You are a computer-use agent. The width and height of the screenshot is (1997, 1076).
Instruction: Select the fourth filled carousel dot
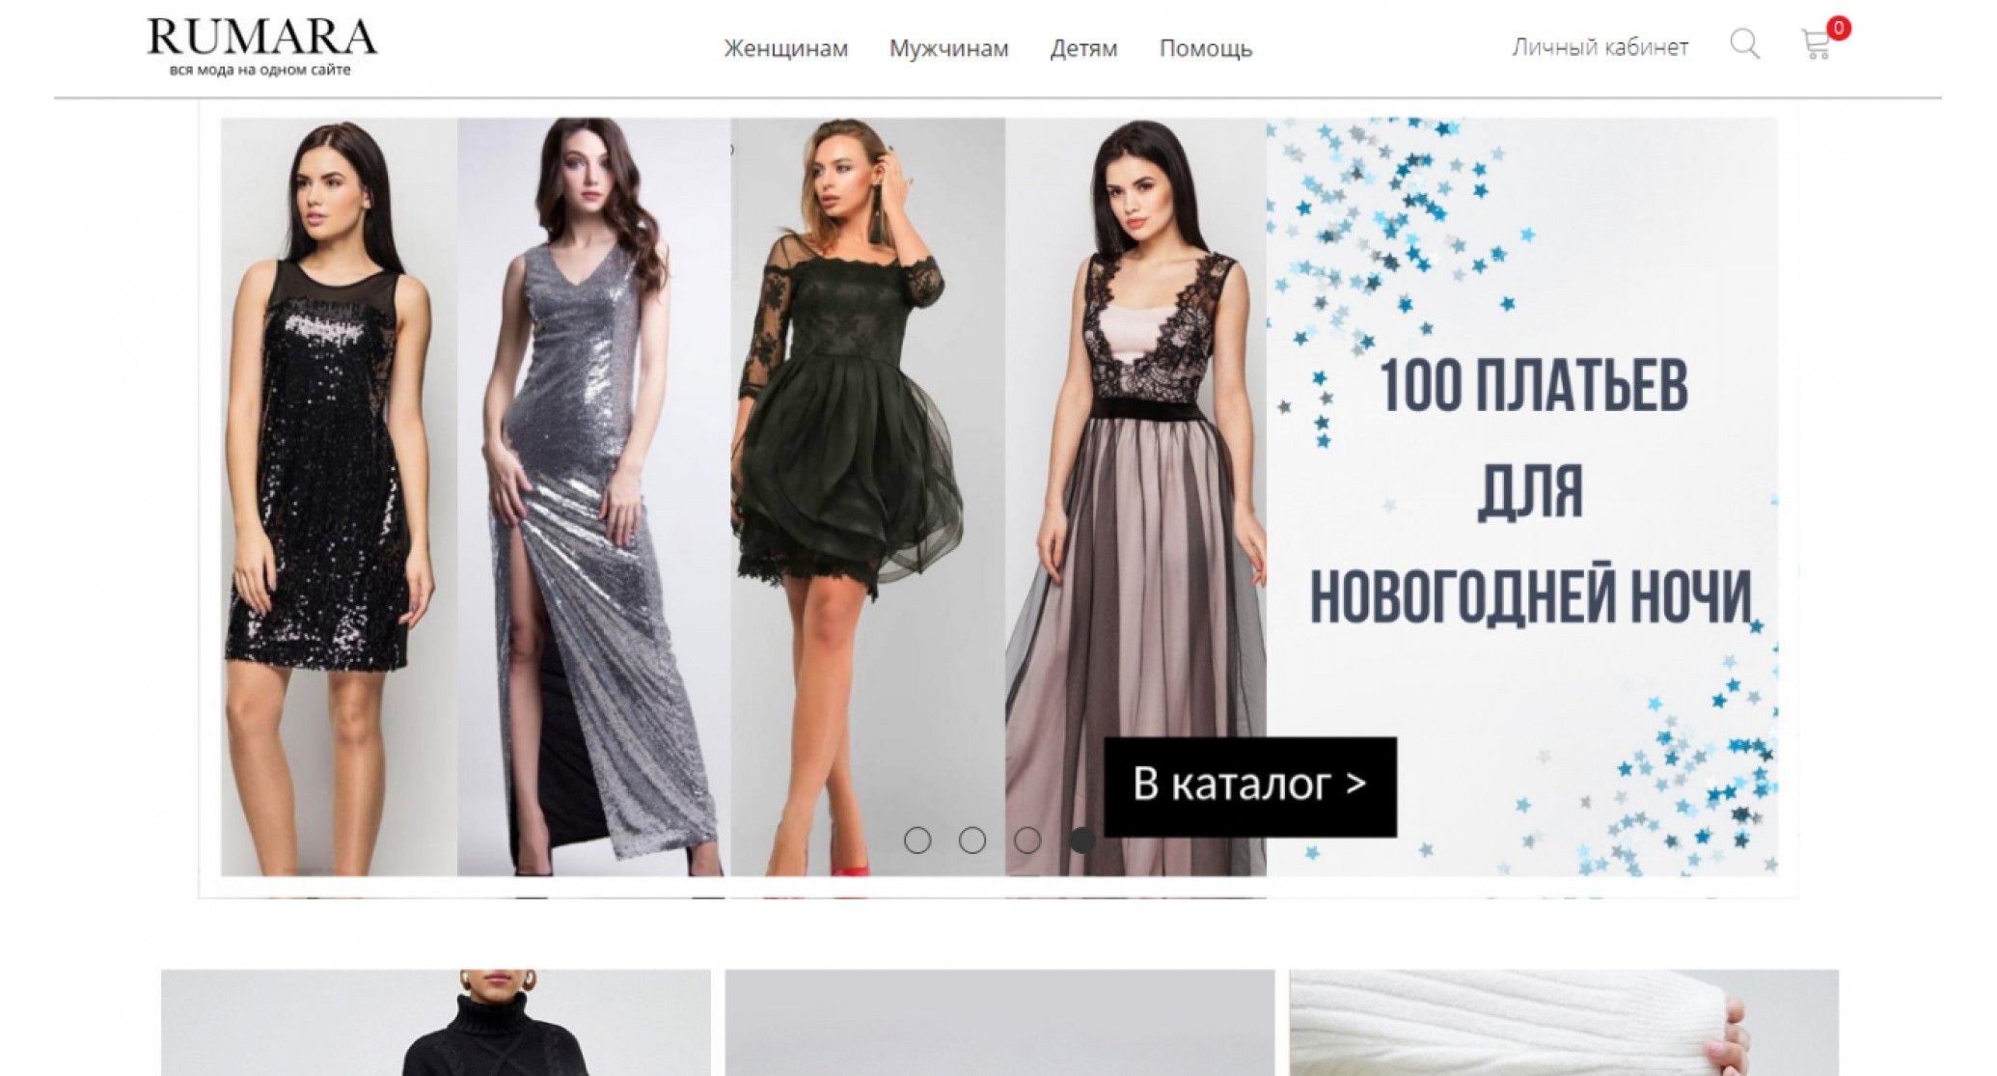click(x=1082, y=841)
